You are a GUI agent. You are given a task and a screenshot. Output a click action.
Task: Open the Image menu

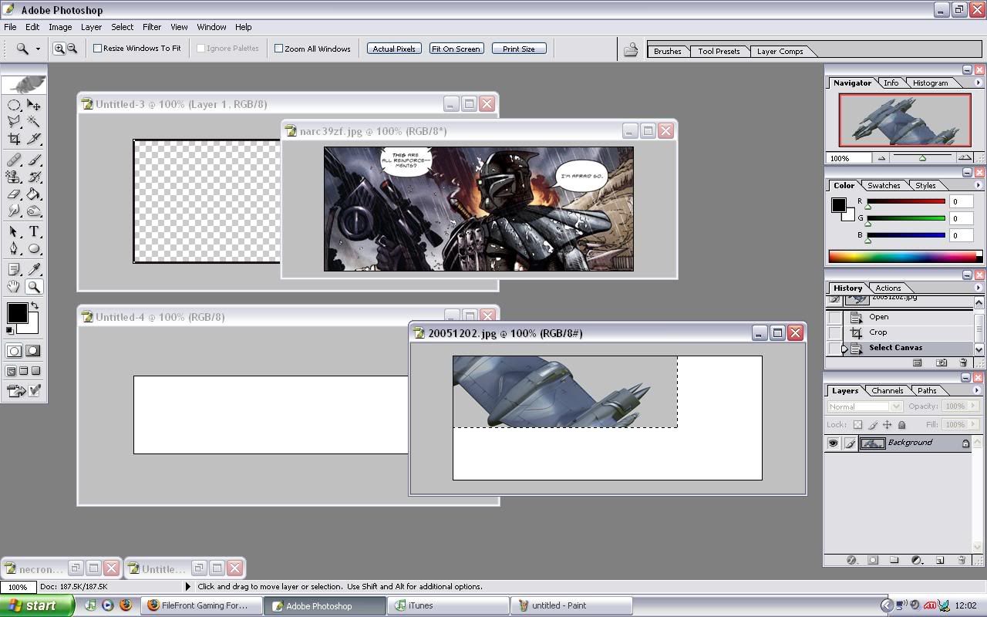(60, 27)
